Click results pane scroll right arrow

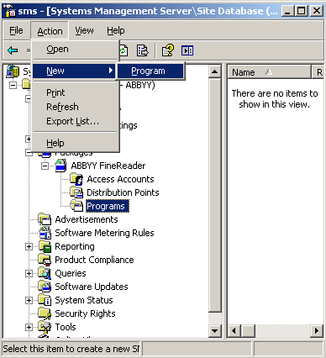317,331
